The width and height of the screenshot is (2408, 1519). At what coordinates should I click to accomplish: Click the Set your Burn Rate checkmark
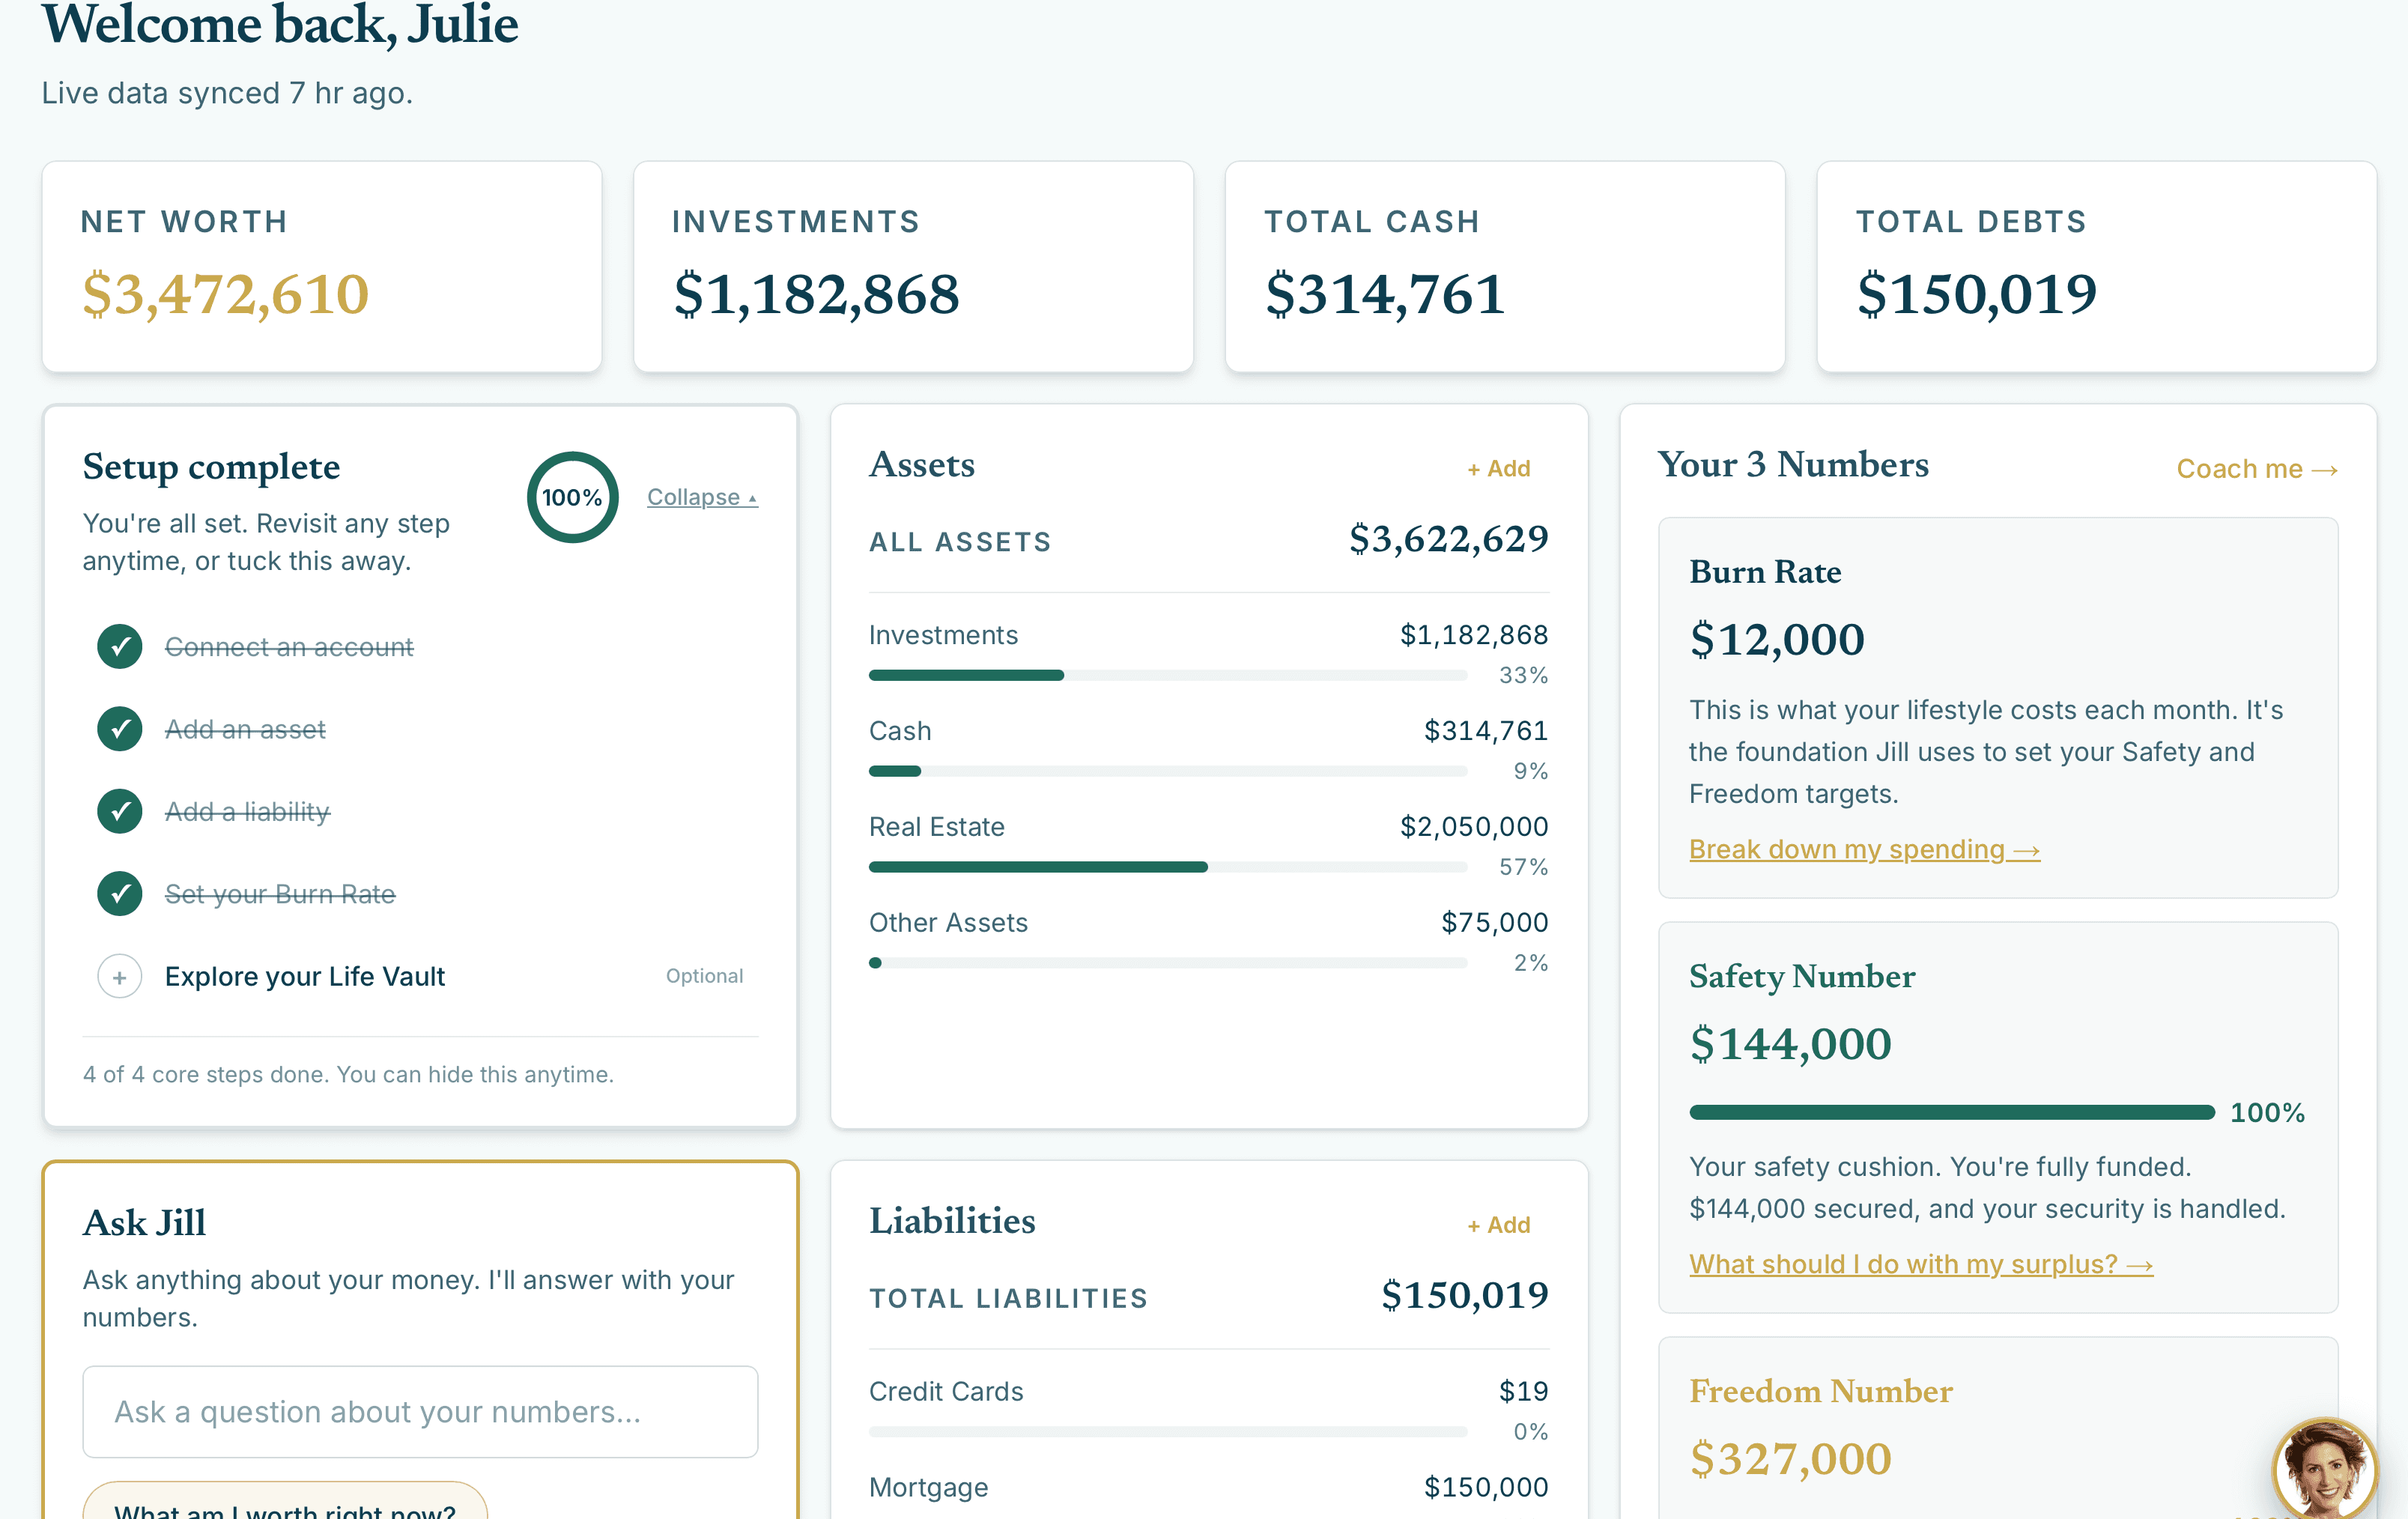(120, 894)
